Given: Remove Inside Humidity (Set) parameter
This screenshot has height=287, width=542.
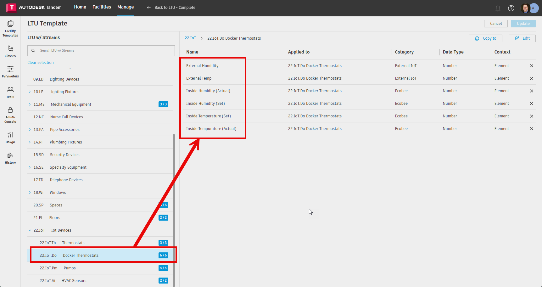Looking at the screenshot, I should (x=532, y=104).
